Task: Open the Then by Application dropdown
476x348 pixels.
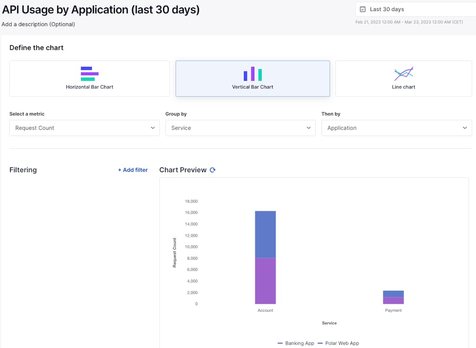Action: (x=397, y=128)
